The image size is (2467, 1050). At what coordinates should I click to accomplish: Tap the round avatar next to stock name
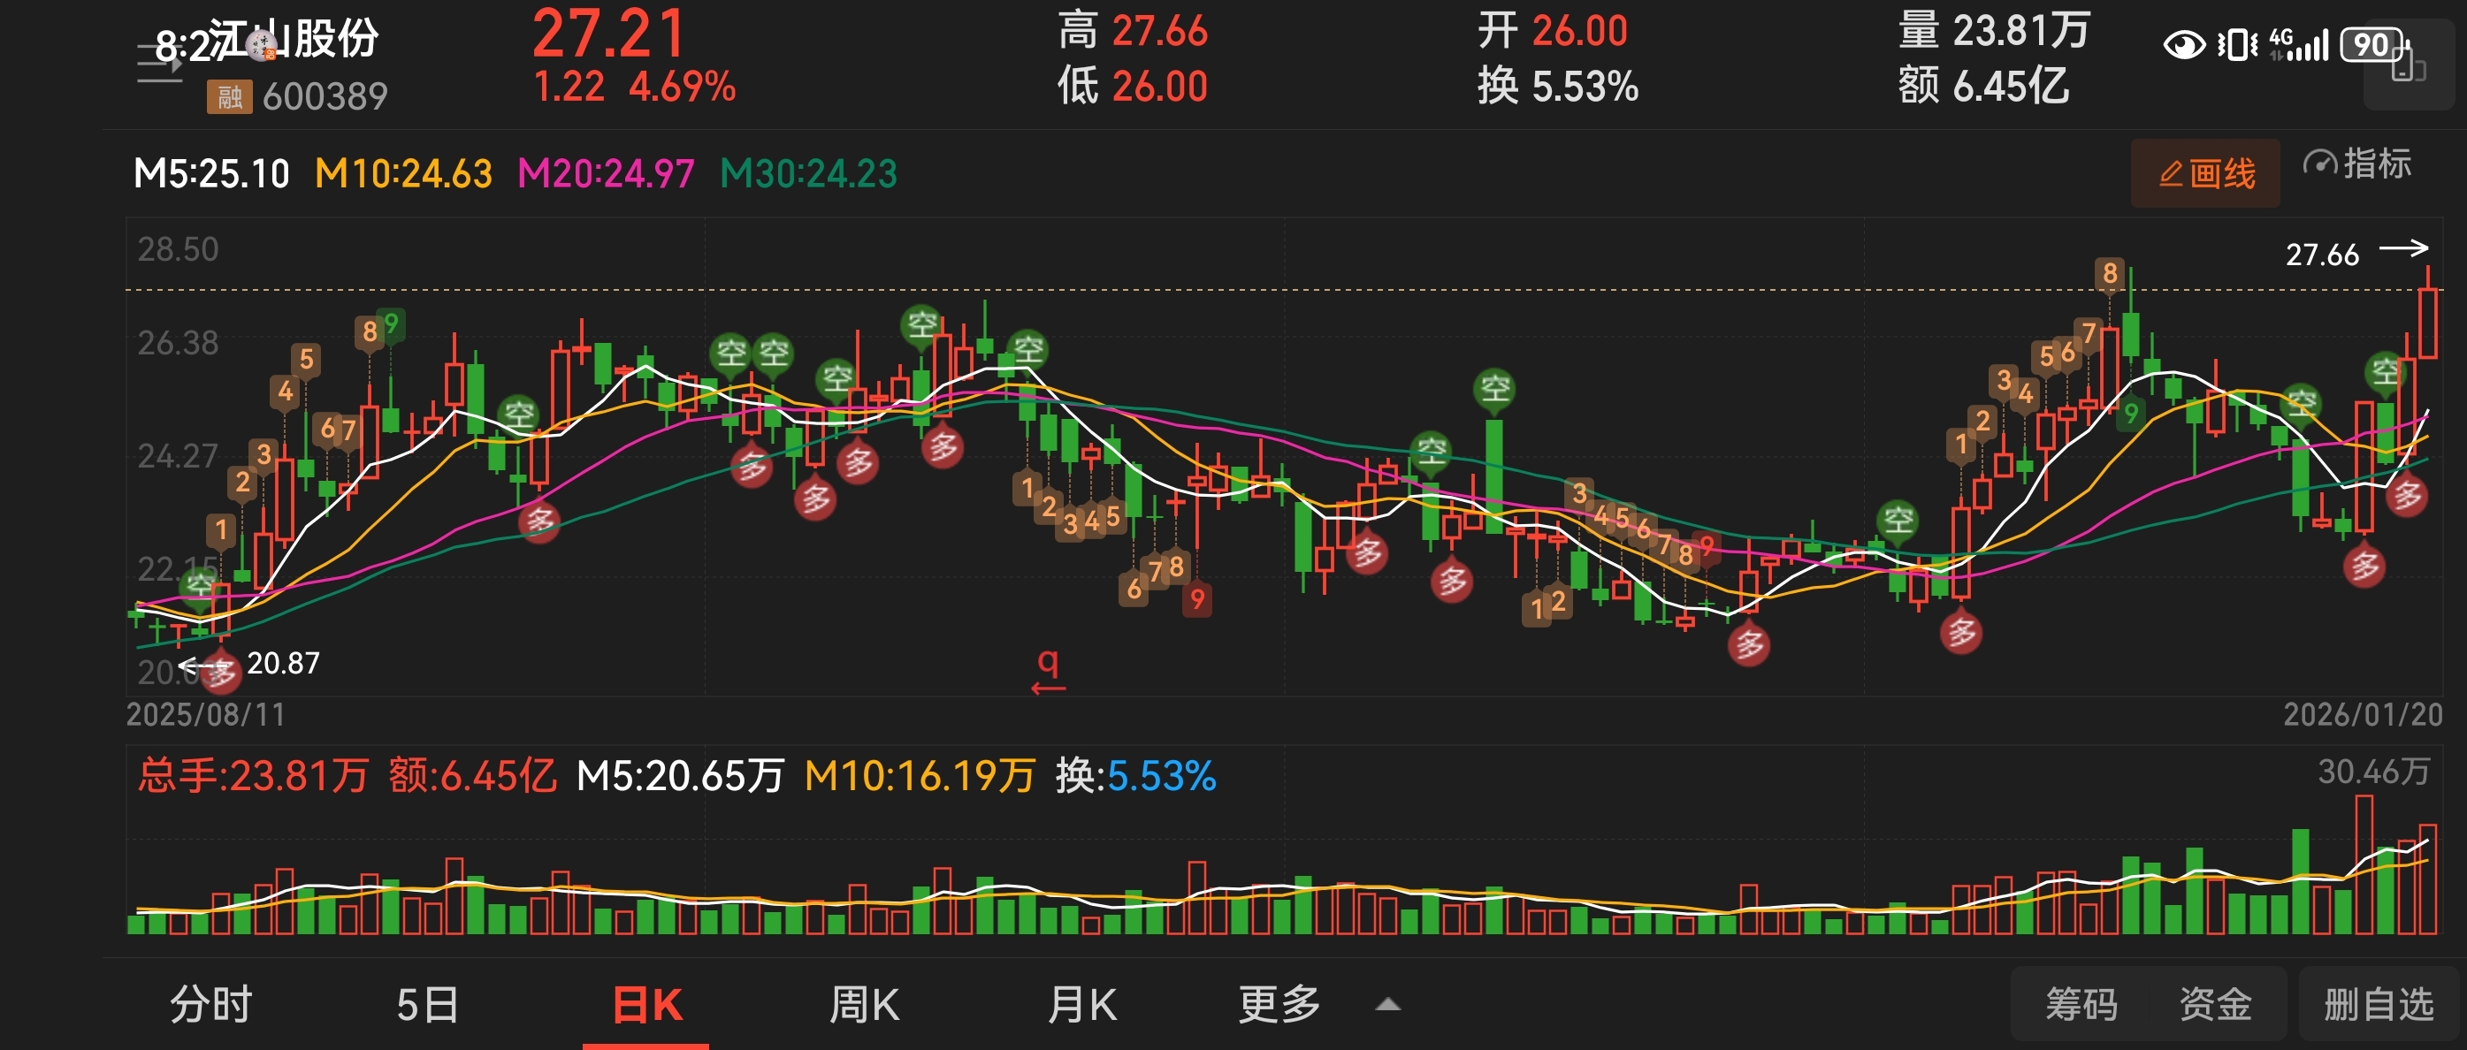click(x=262, y=45)
